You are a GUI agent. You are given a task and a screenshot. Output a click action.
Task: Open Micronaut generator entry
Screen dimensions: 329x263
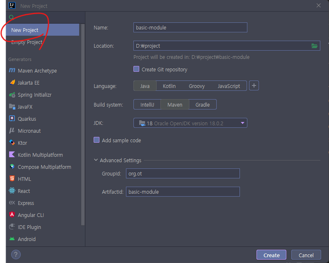pos(43,131)
